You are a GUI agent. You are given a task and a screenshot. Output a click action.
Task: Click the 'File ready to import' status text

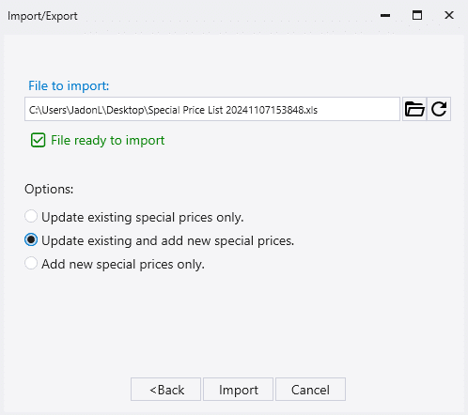(107, 140)
